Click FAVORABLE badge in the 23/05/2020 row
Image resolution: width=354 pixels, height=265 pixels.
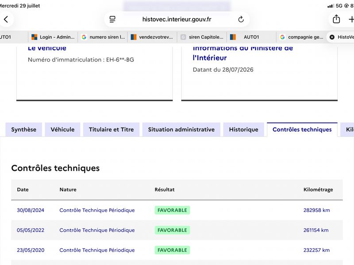point(172,250)
